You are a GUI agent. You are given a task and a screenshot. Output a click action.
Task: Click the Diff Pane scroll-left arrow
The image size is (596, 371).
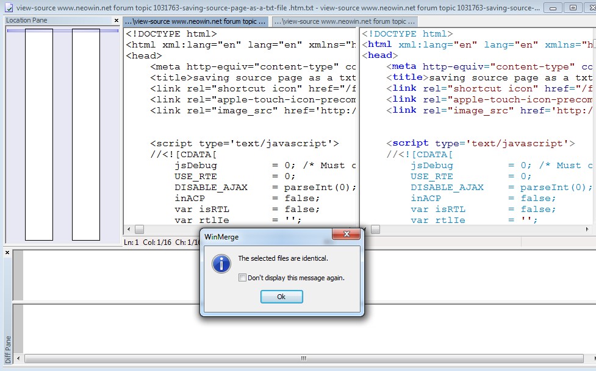tap(19, 359)
